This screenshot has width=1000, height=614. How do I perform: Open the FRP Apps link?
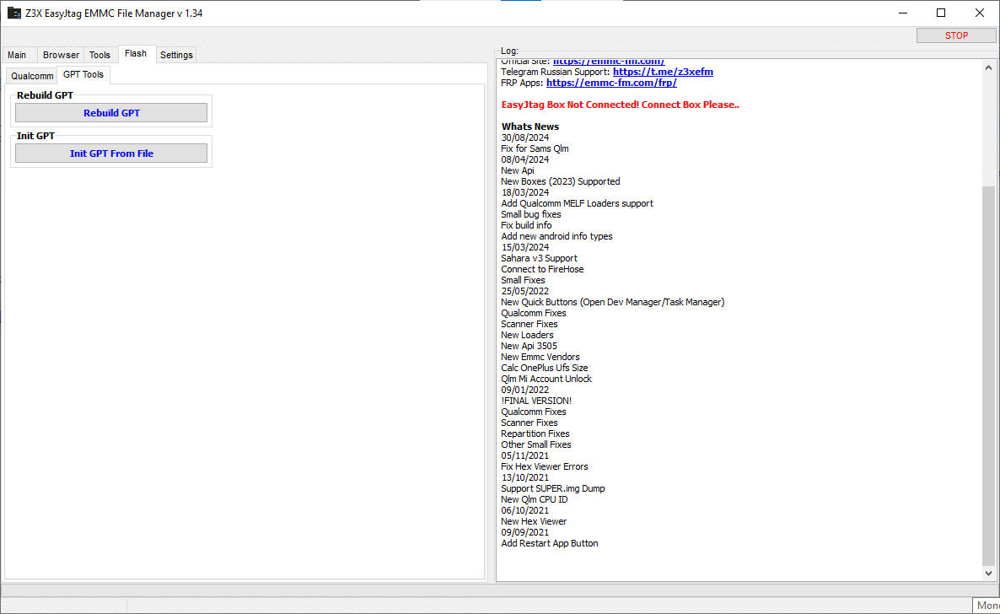click(611, 83)
